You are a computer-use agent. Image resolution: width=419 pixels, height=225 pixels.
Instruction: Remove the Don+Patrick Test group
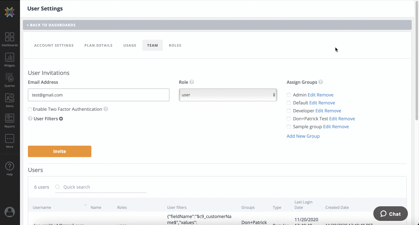[346, 119]
